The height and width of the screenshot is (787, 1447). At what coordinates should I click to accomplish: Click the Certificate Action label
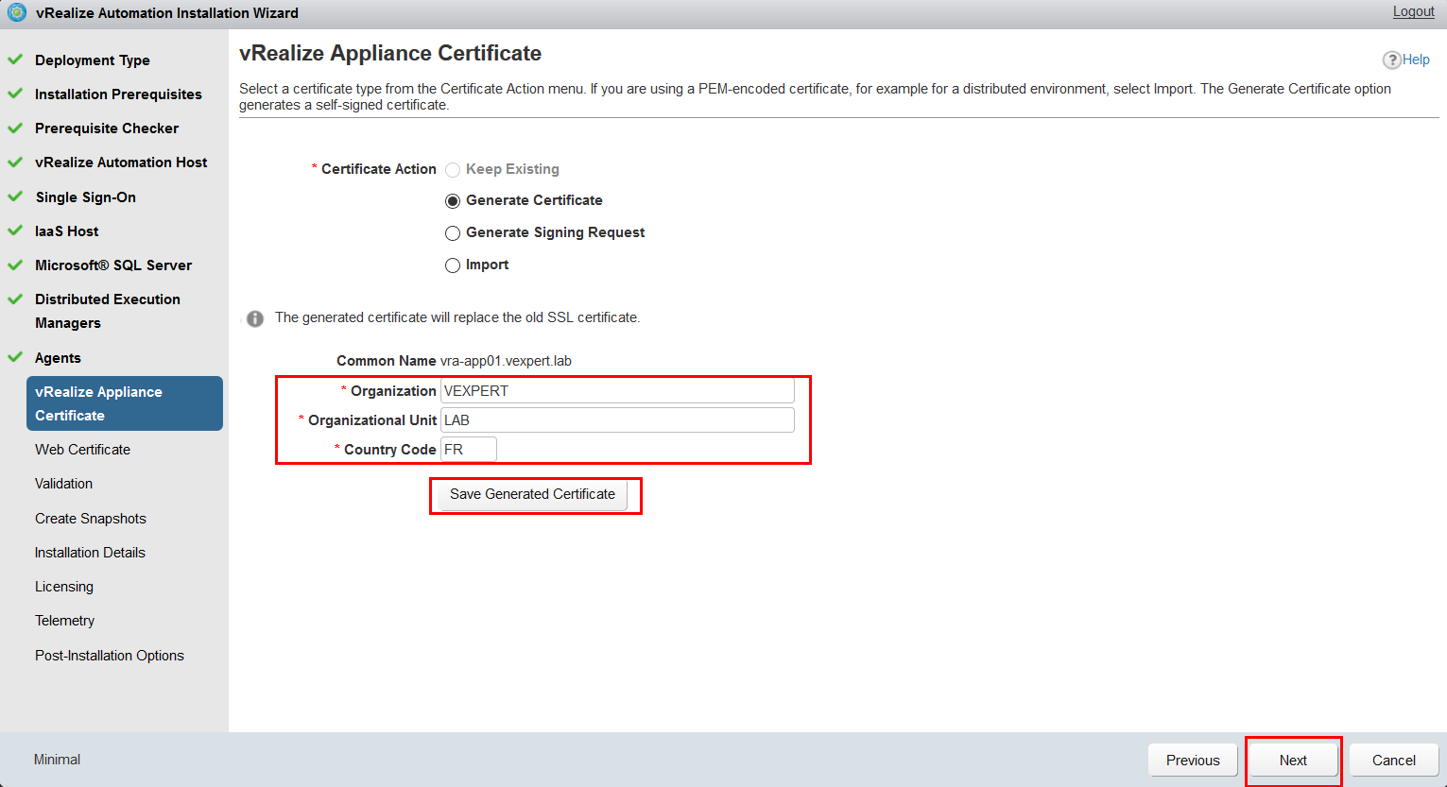(379, 169)
